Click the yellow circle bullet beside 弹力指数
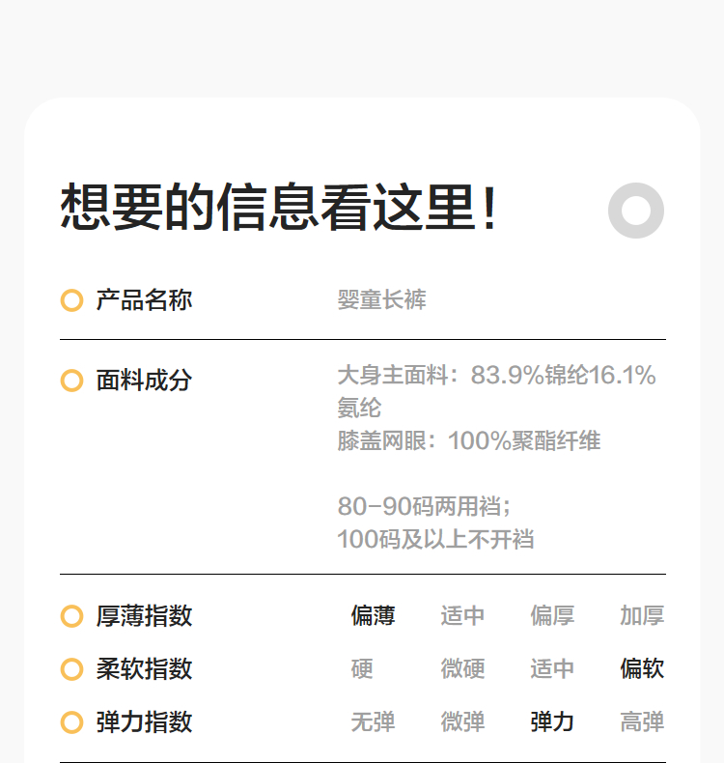This screenshot has width=724, height=763. point(71,722)
